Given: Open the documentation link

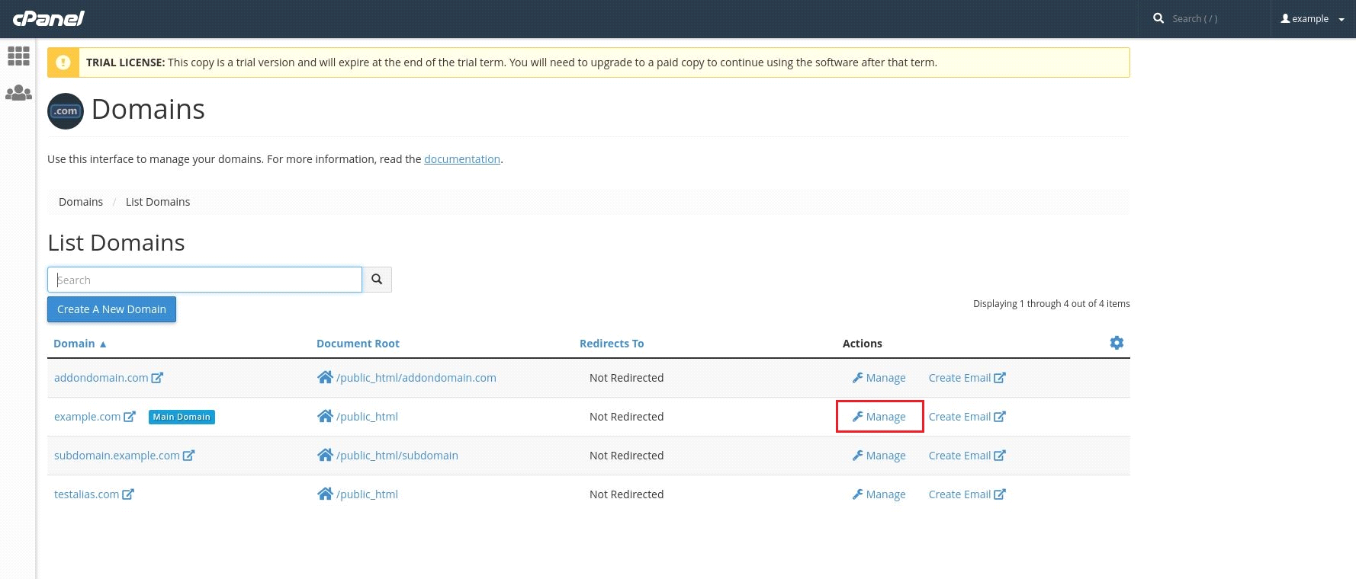Looking at the screenshot, I should (x=462, y=159).
